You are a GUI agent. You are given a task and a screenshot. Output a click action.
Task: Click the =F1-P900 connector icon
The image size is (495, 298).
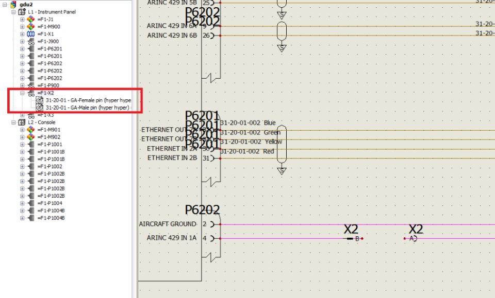[30, 85]
